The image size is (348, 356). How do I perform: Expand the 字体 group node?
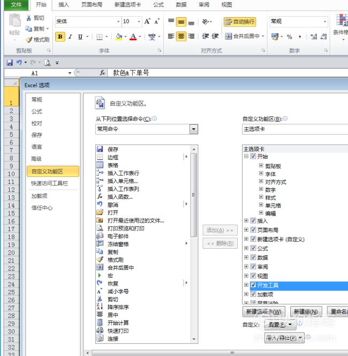pos(261,174)
